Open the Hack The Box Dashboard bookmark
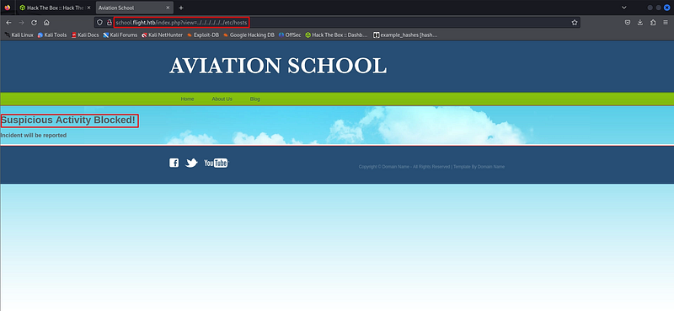This screenshot has width=674, height=311. 336,35
